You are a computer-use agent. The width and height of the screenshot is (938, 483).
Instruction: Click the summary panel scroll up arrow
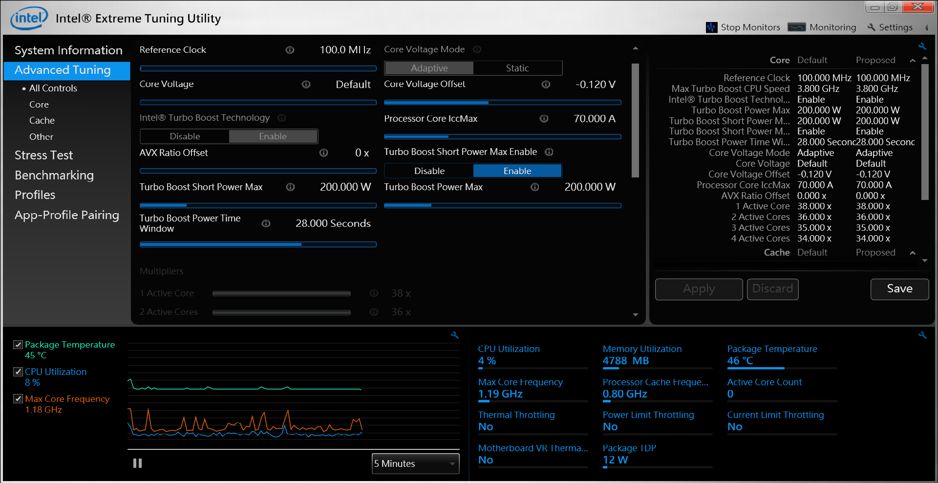(x=925, y=58)
